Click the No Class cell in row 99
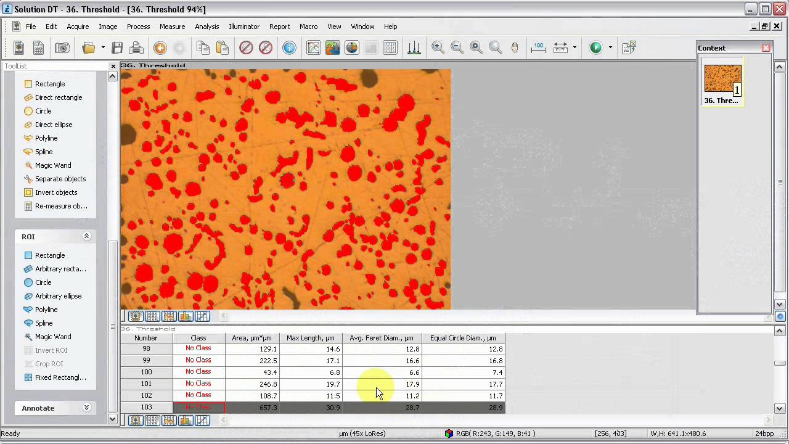 tap(198, 360)
